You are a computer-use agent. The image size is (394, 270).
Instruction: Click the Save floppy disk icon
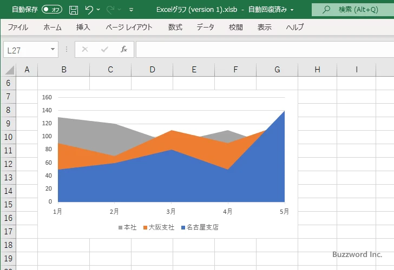(74, 10)
